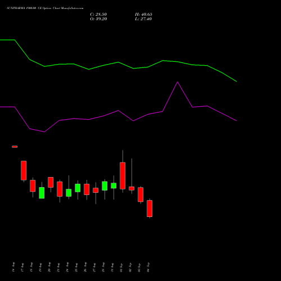Click the last red candlestick above 04 Sep
Screen dimensions: 281x281
pos(149,209)
